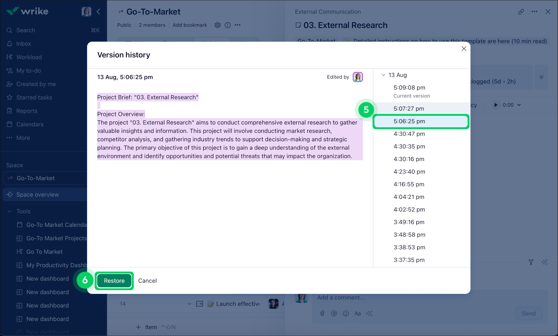Select the 4:30:47 pm version

[409, 134]
